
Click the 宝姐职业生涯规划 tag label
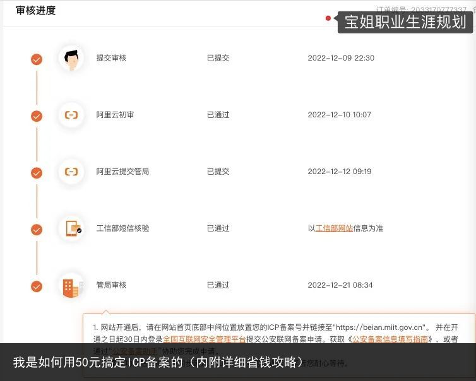tap(405, 22)
